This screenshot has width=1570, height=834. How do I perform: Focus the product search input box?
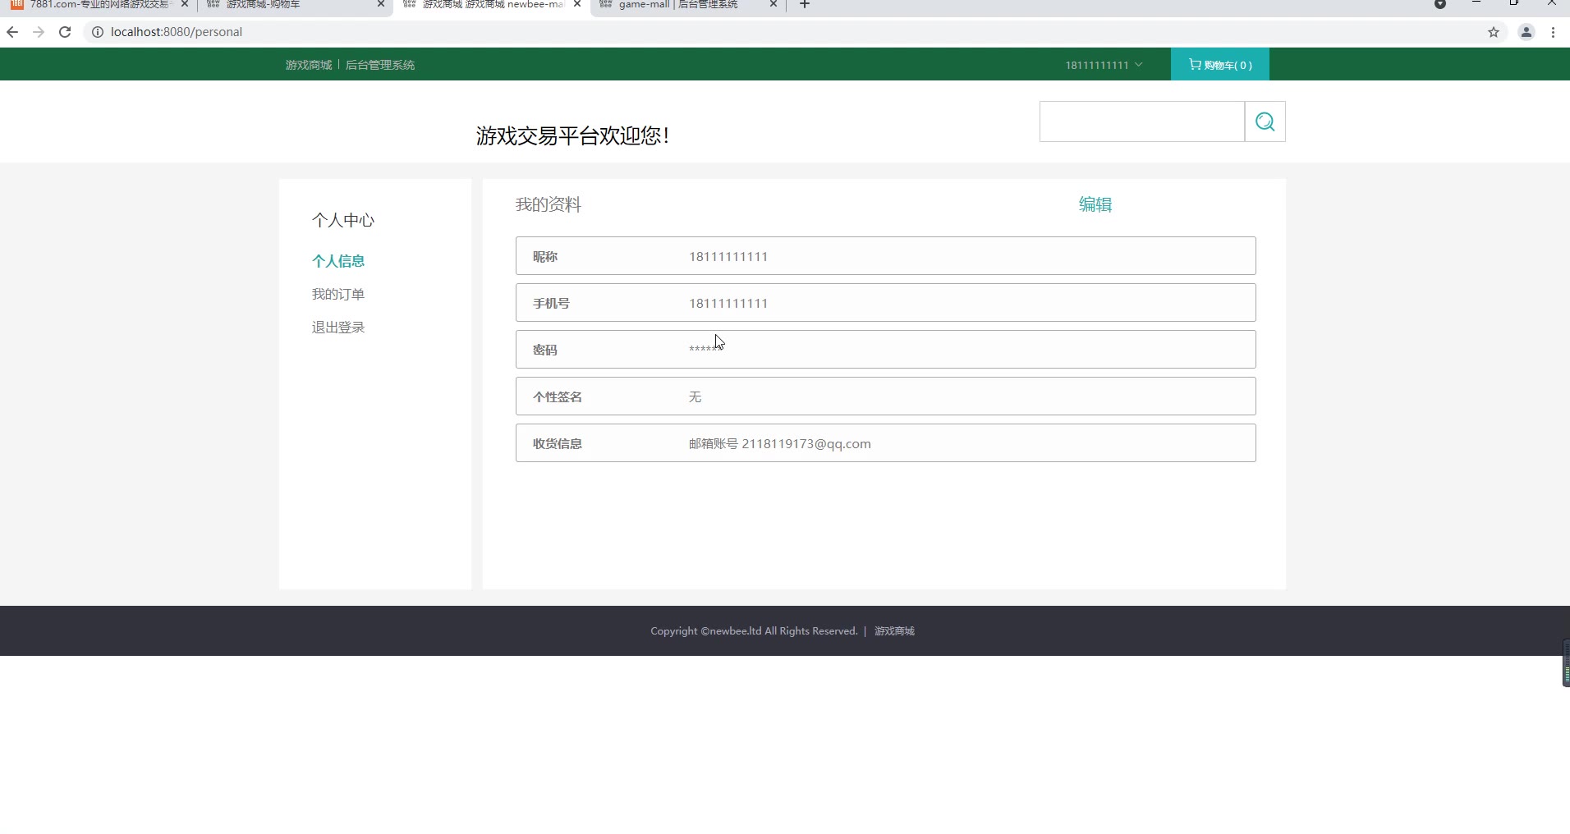1141,122
